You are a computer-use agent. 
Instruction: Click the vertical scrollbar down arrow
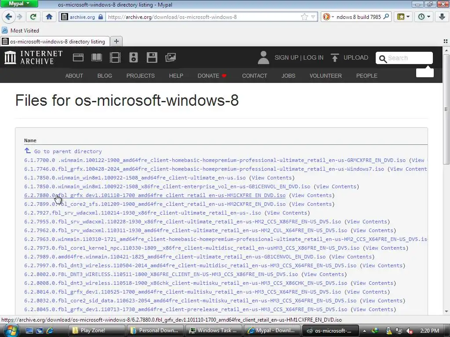tap(446, 311)
